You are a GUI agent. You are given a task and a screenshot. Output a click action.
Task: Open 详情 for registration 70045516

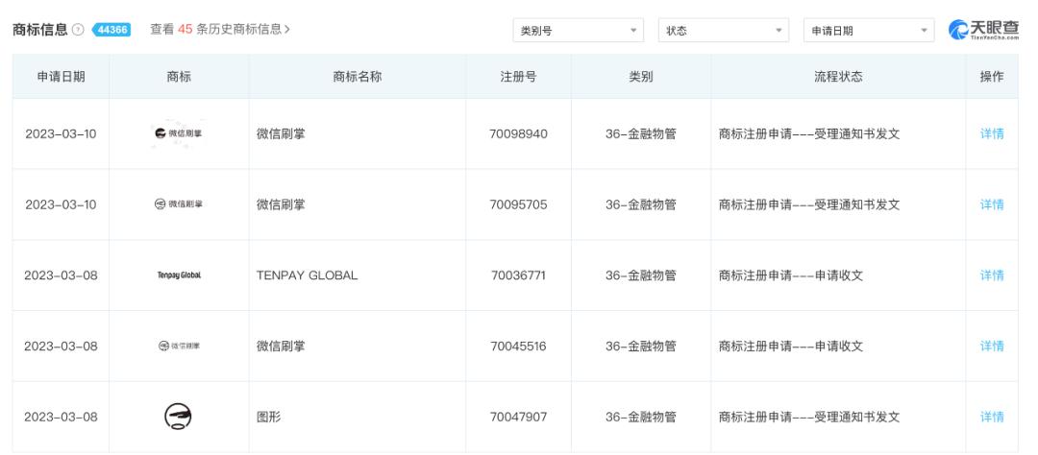(992, 346)
